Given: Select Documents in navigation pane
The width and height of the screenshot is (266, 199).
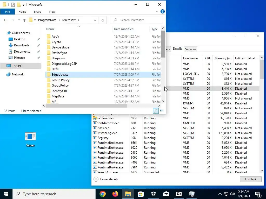Looking at the screenshot, I should 22,52.
